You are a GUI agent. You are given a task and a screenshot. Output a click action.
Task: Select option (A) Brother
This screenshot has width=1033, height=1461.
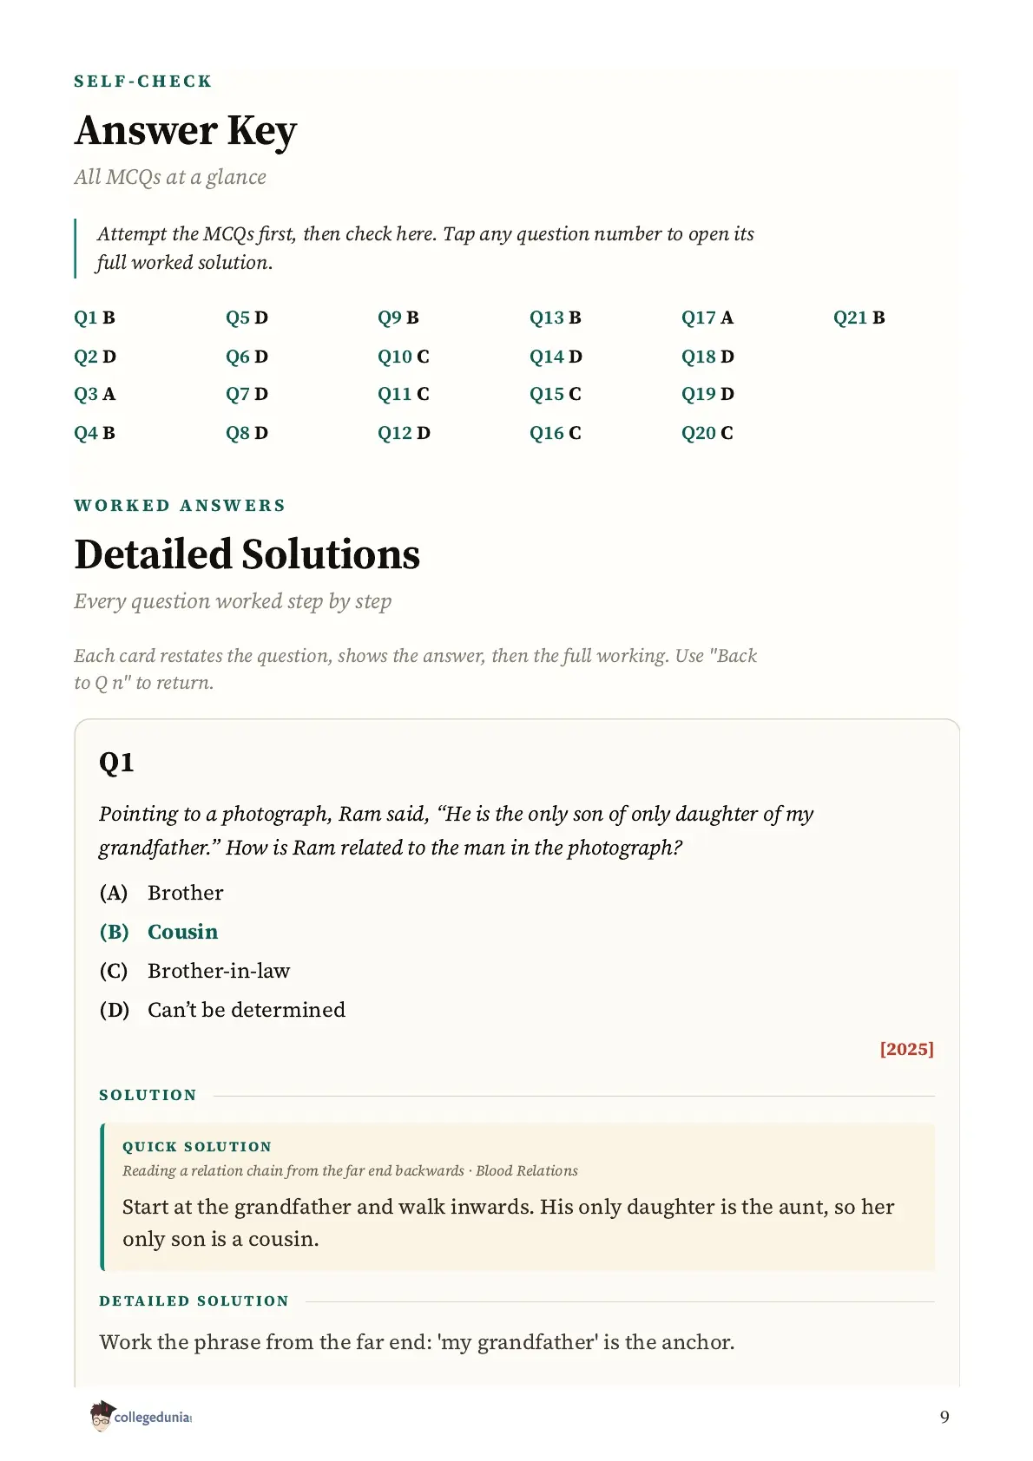(x=161, y=893)
